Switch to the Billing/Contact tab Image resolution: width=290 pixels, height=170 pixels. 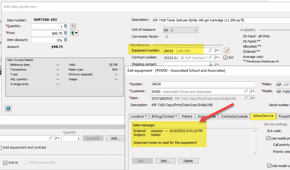pos(164,116)
